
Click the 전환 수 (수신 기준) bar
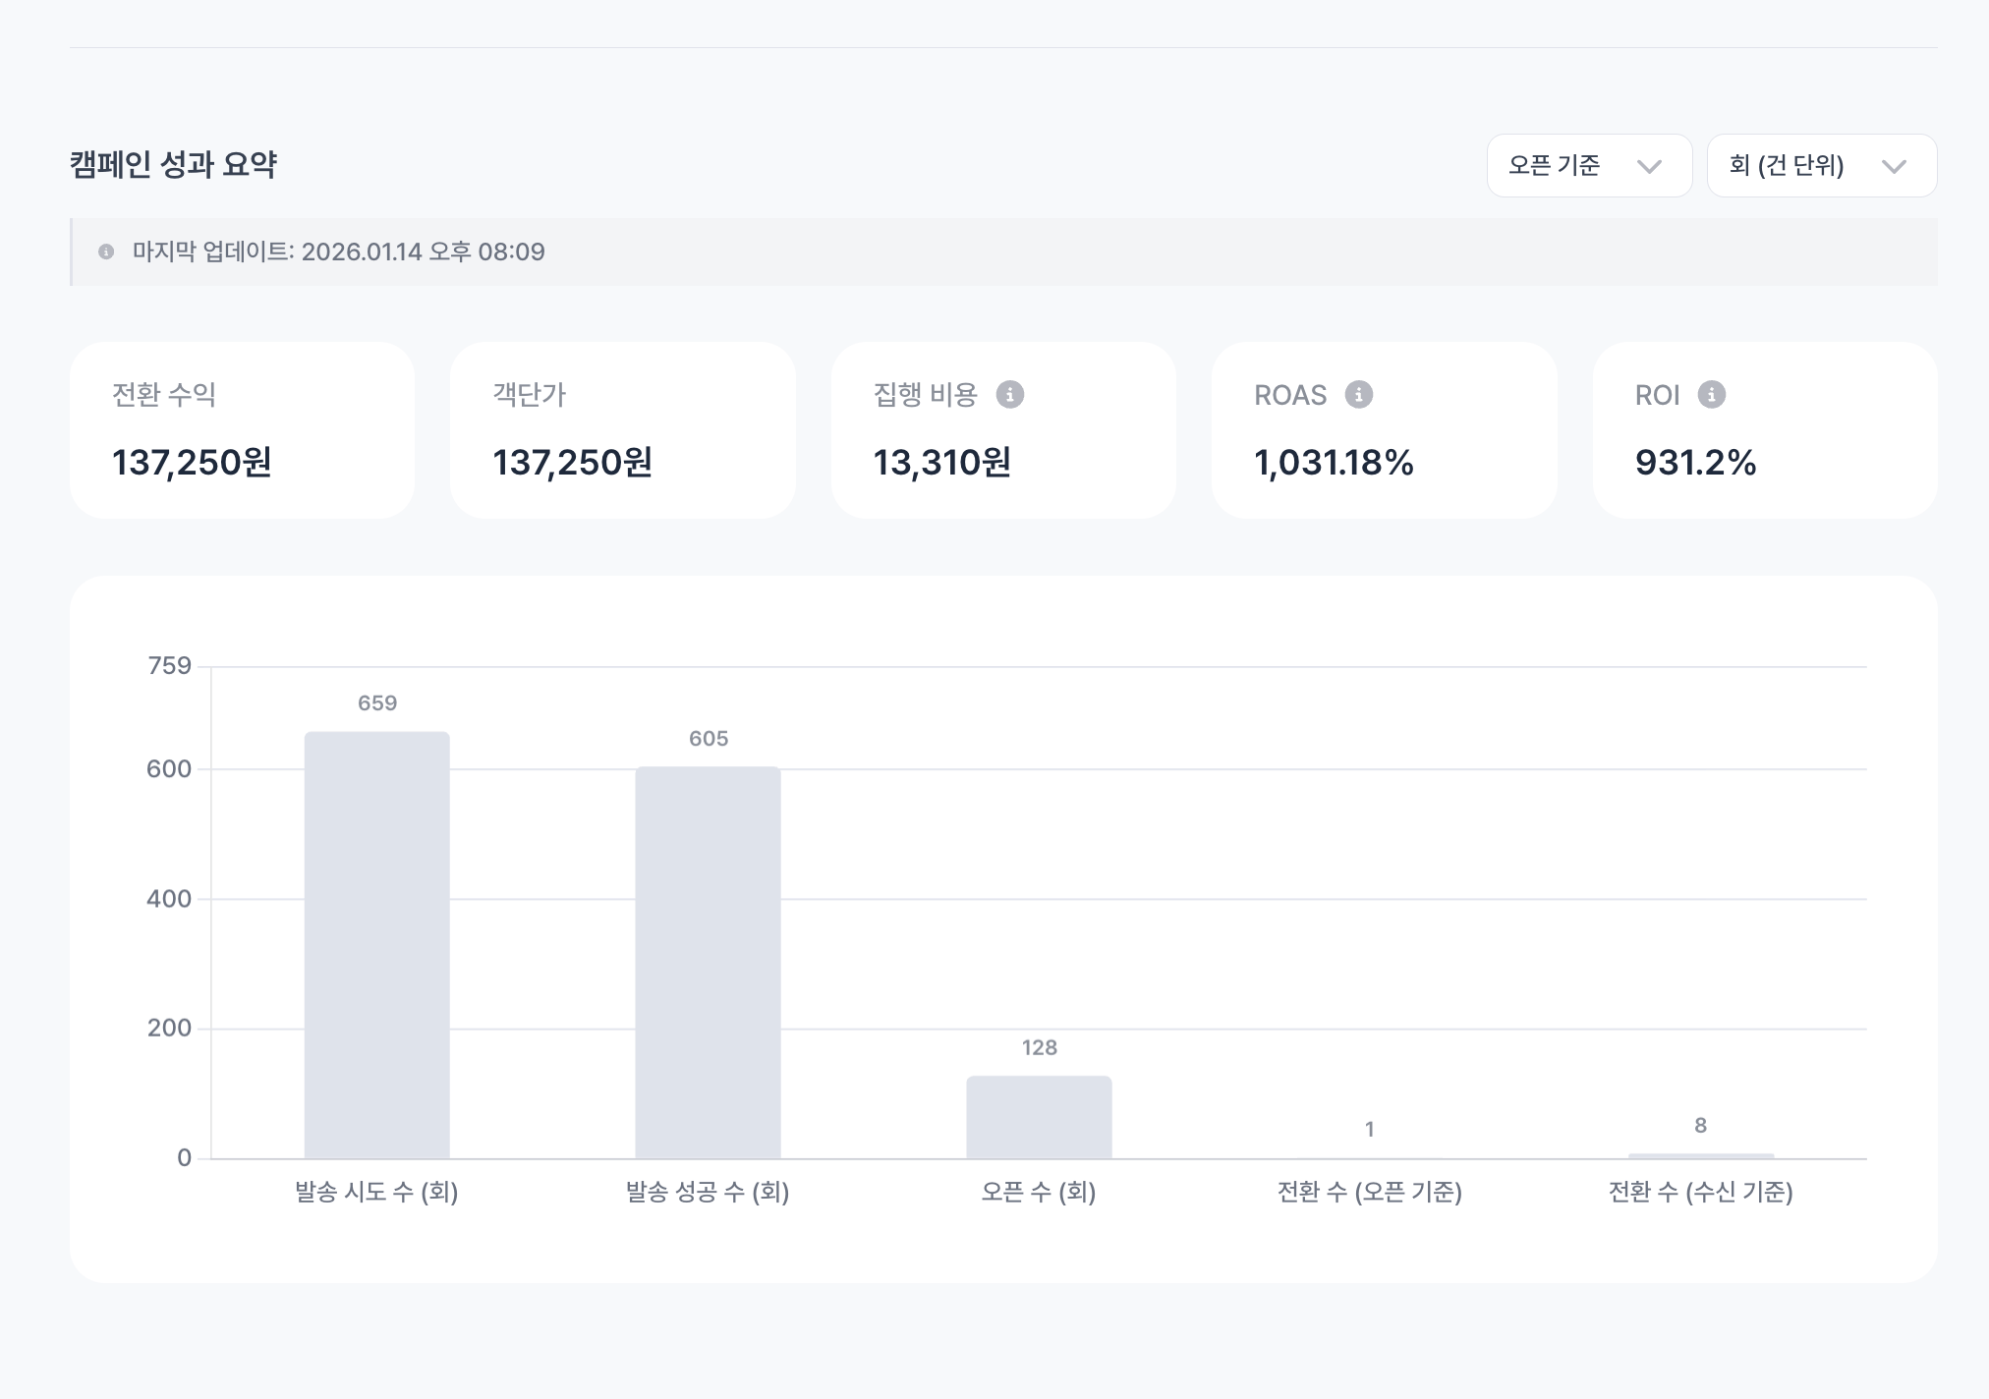(1700, 1155)
